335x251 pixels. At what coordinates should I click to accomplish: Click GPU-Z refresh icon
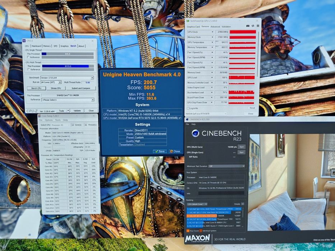coord(253,26)
